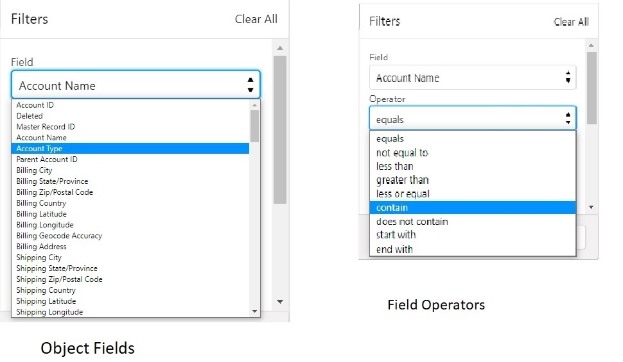
Task: Click Clear All in Field Operators panel
Action: tap(571, 22)
